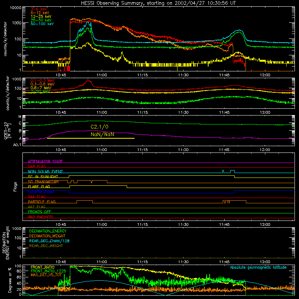Click the 10:45 time label under decimation panel
Viewport: 299px width, 299px height.
click(61, 262)
